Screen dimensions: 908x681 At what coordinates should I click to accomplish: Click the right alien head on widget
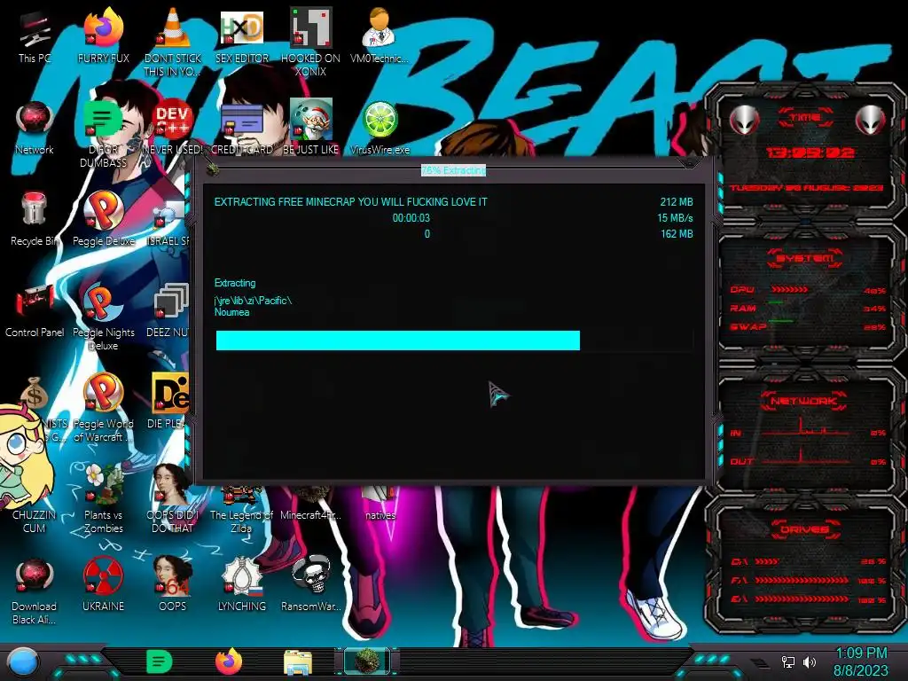pos(870,120)
